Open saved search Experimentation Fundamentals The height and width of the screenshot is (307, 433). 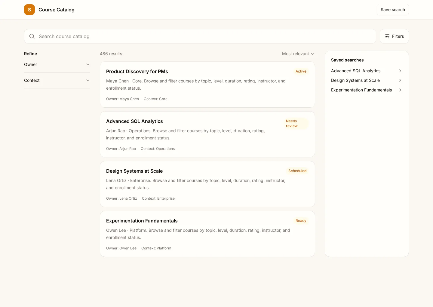click(x=367, y=90)
